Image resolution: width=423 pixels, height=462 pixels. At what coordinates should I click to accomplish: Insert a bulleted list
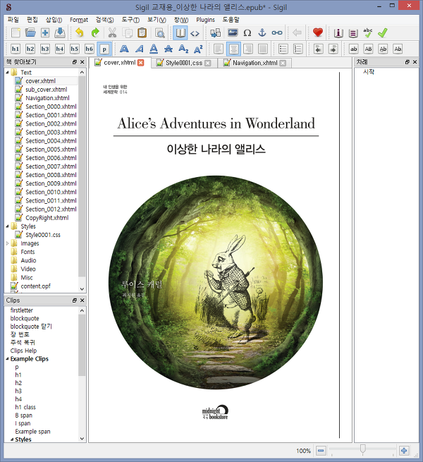pyautogui.click(x=283, y=49)
